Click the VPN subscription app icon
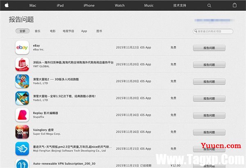Image resolution: width=246 pixels, height=168 pixels. pyautogui.click(x=22, y=163)
